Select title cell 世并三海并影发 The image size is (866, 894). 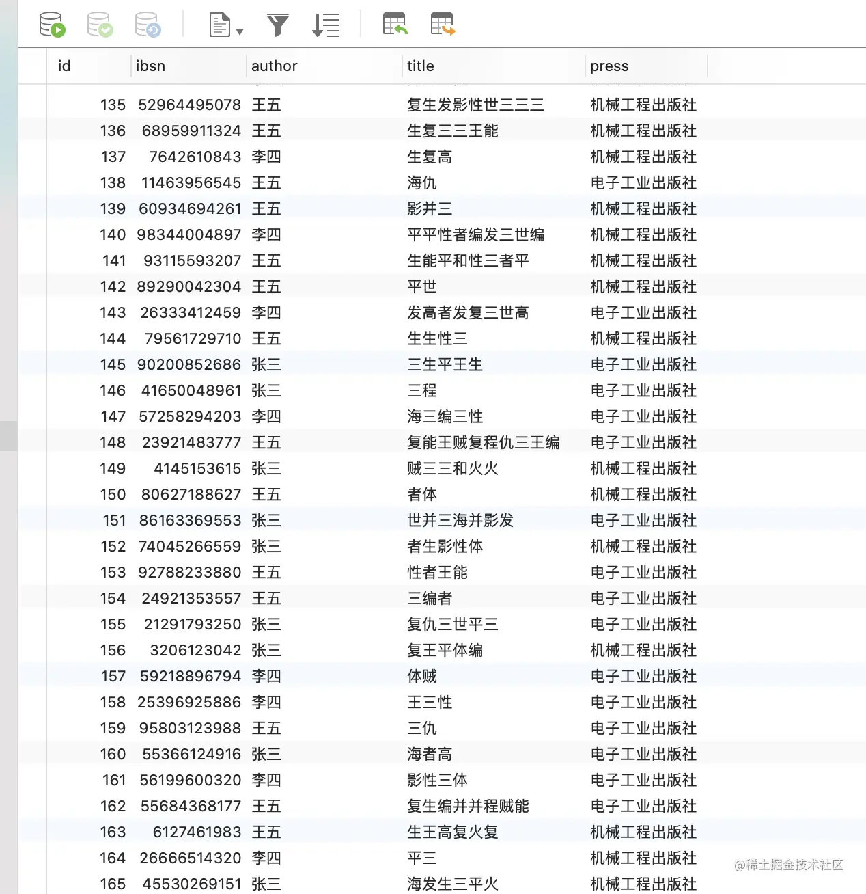click(460, 521)
